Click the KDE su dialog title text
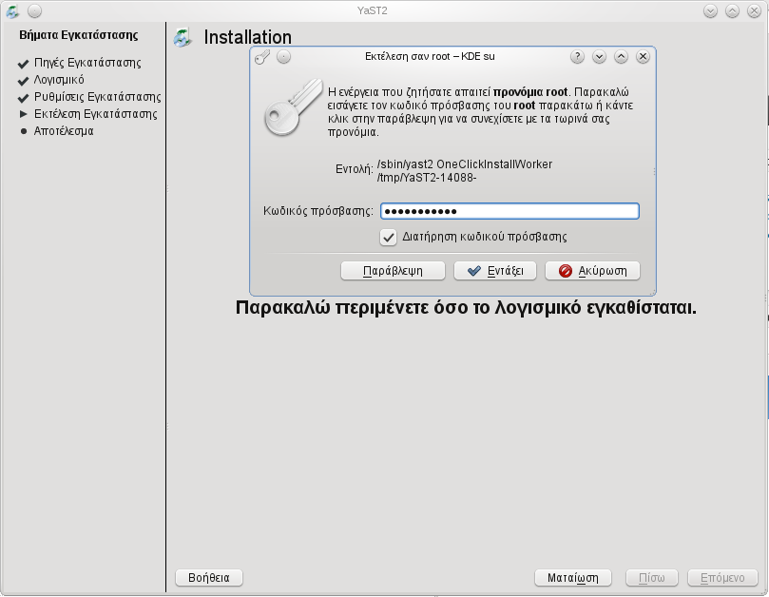Viewport: 769px width, 597px height. pyautogui.click(x=430, y=56)
